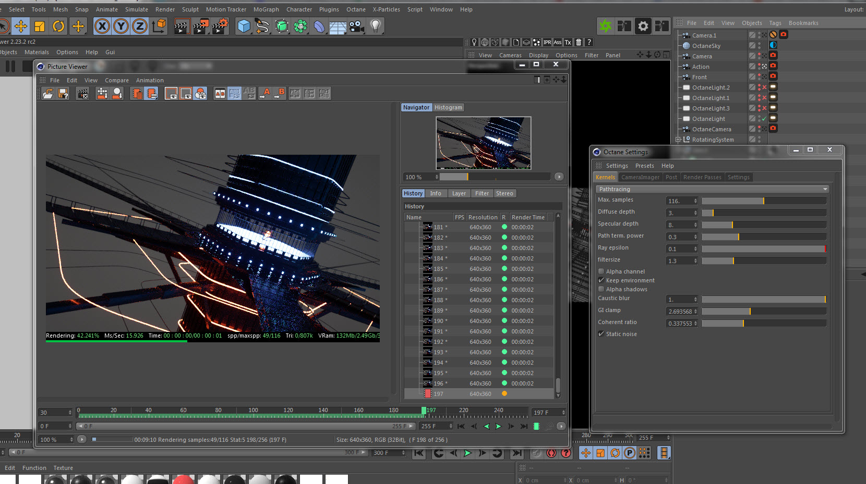Enable the Alpha channel checkbox

[x=602, y=271]
